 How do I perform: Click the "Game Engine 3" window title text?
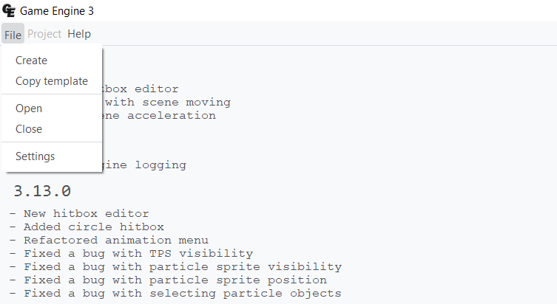(x=56, y=11)
